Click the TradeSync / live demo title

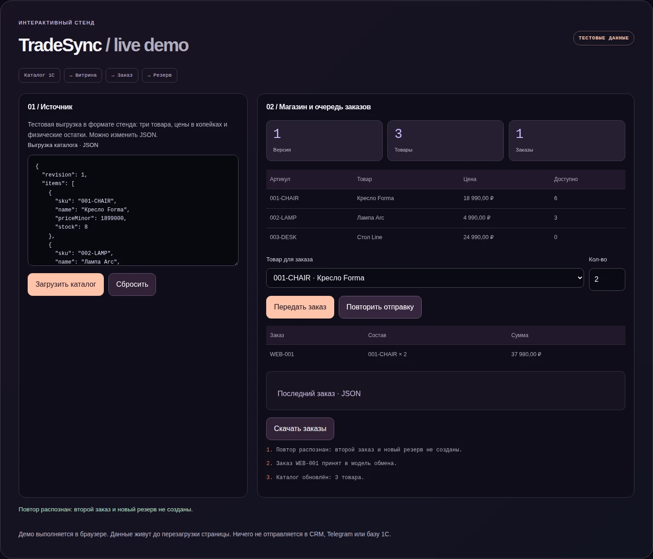(x=103, y=45)
